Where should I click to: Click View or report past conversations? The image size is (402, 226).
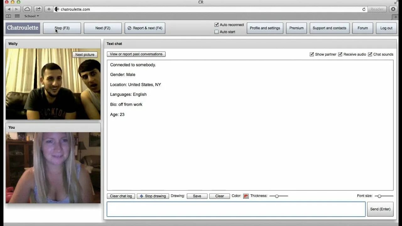point(136,54)
